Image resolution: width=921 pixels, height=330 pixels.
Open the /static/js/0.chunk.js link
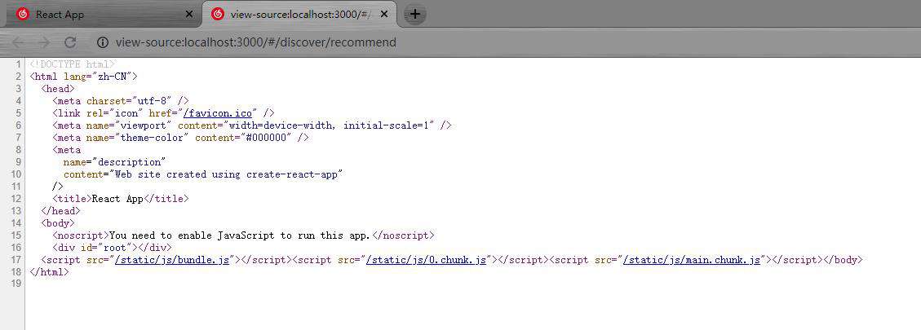click(426, 260)
